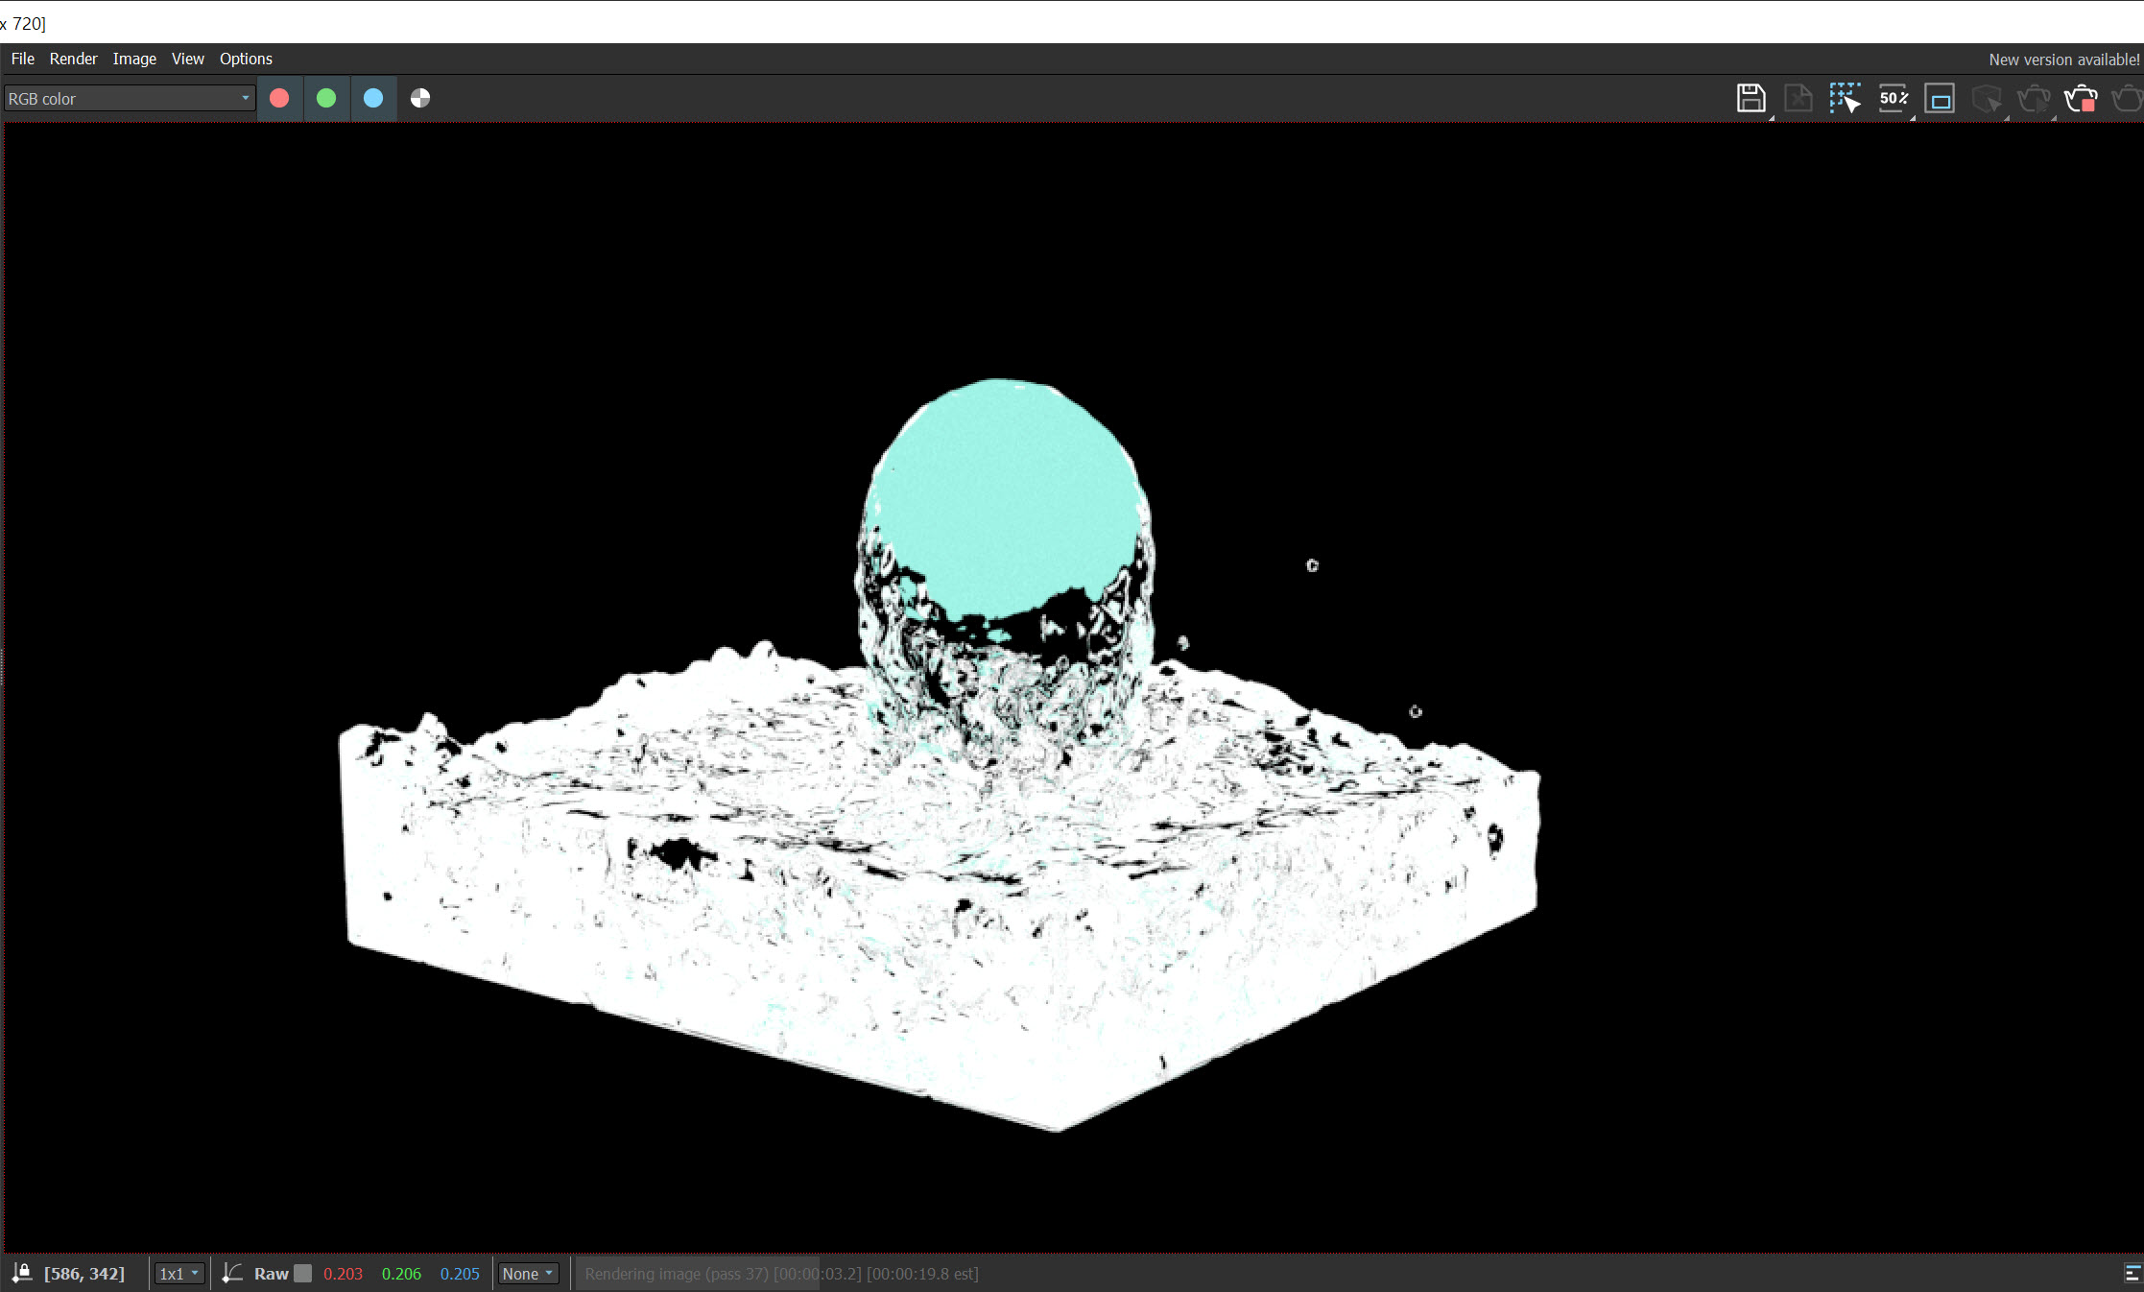
Task: Open the panel toggle icon at bottom right
Action: click(2132, 1273)
